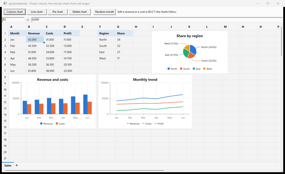Select the May revenue cell 56.200

pos(35,65)
